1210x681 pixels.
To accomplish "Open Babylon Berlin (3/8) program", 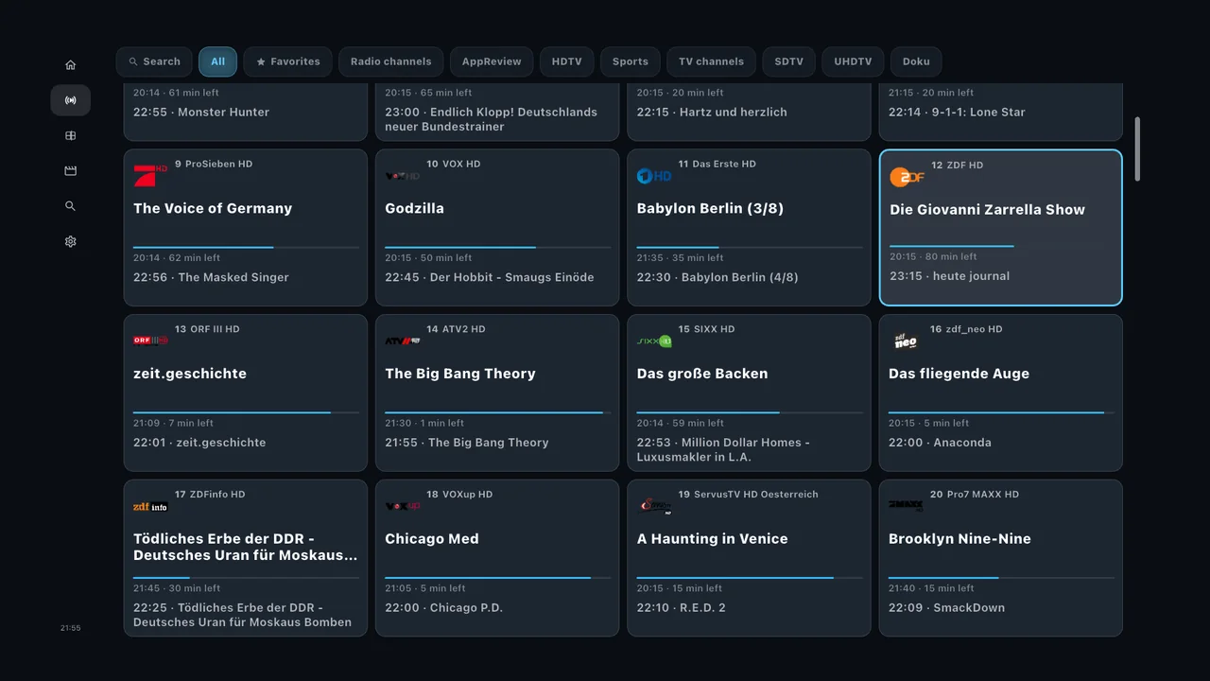I will click(x=710, y=208).
